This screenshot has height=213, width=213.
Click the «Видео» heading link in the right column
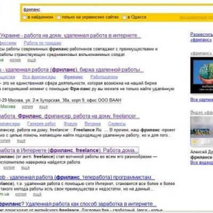click(201, 112)
